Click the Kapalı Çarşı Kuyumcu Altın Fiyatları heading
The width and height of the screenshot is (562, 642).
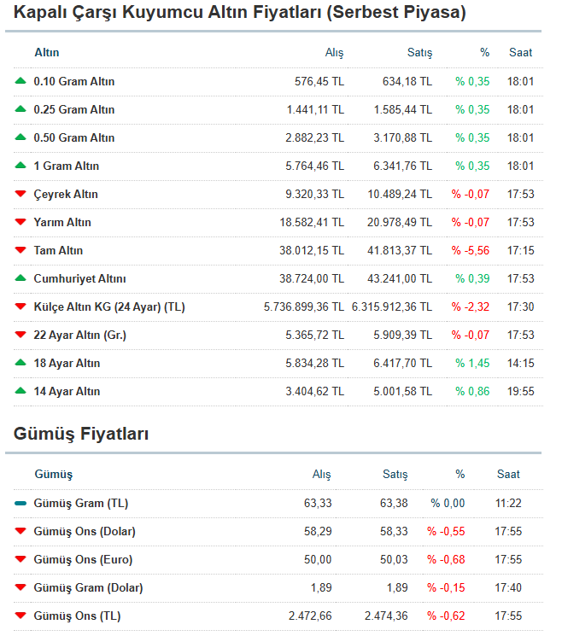[240, 13]
